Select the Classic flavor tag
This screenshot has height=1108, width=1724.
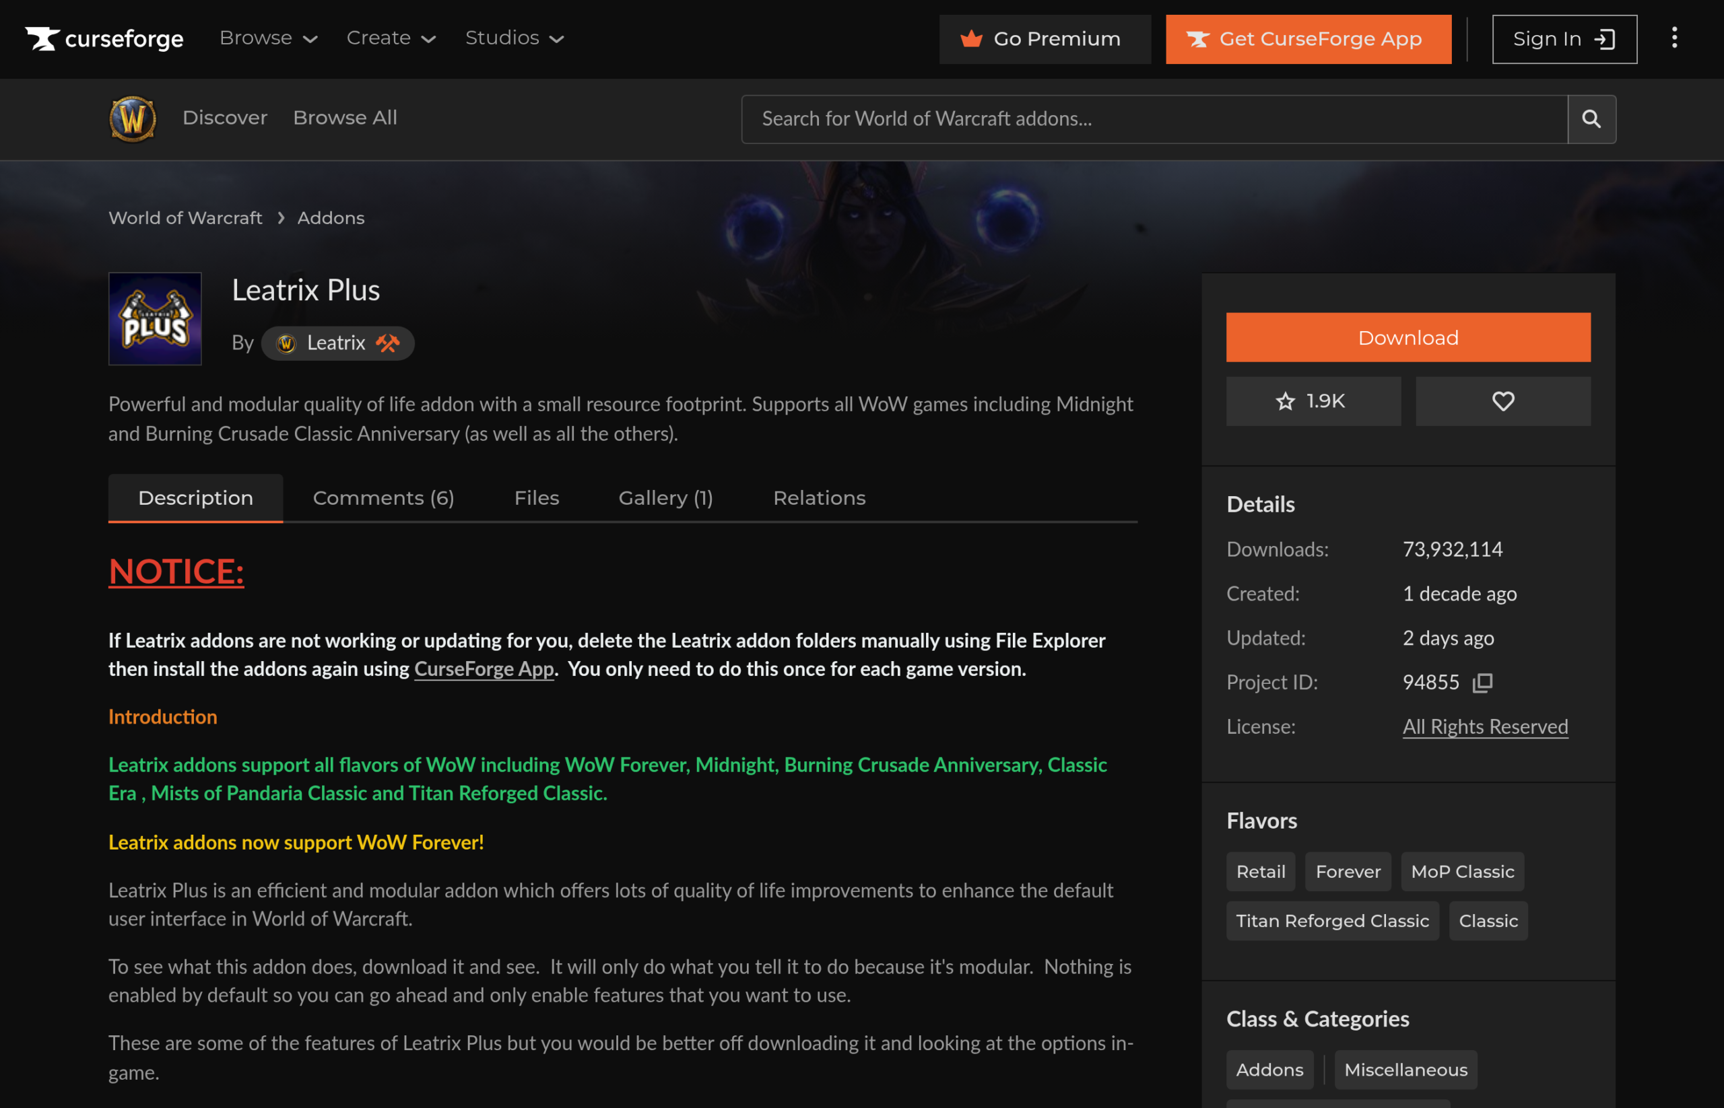pos(1488,922)
